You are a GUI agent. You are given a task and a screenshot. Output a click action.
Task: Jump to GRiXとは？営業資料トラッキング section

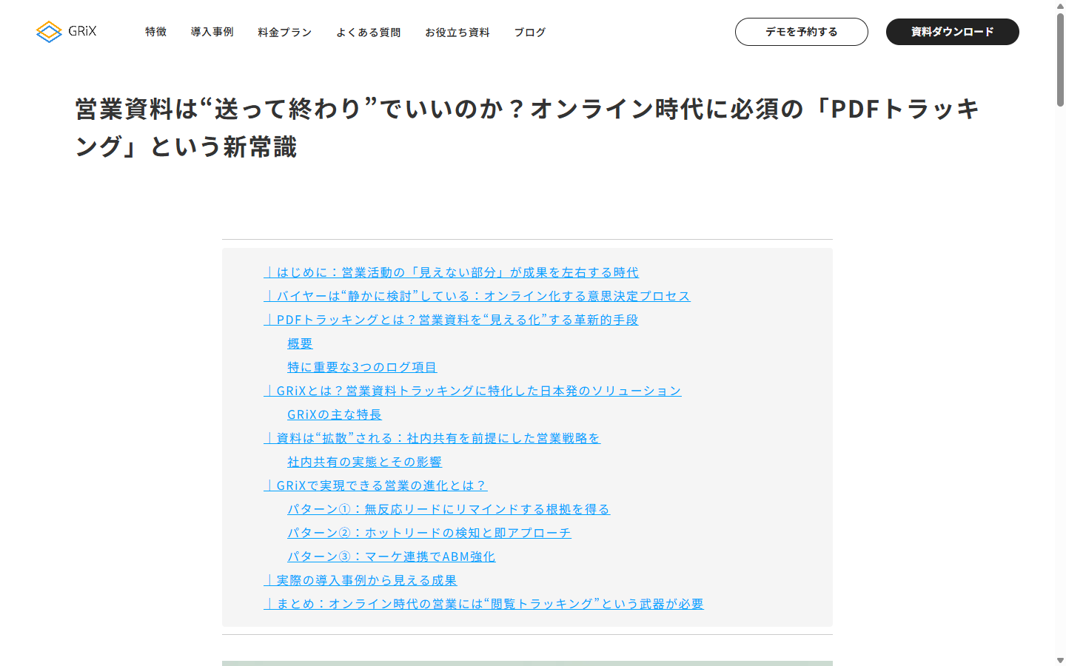472,391
